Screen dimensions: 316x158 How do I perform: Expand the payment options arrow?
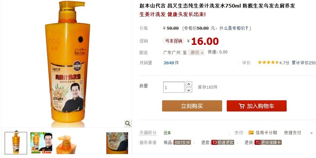[311, 133]
